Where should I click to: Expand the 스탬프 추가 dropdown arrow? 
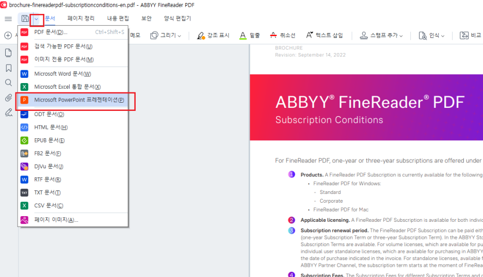(x=401, y=36)
